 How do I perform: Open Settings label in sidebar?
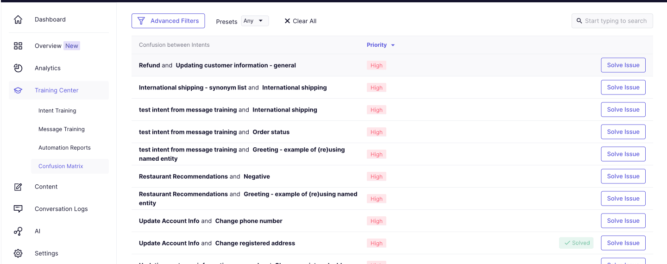[x=46, y=253]
